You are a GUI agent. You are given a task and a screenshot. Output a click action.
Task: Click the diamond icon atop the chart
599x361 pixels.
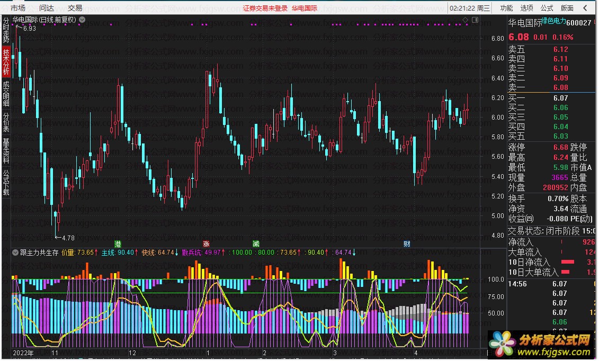click(465, 20)
